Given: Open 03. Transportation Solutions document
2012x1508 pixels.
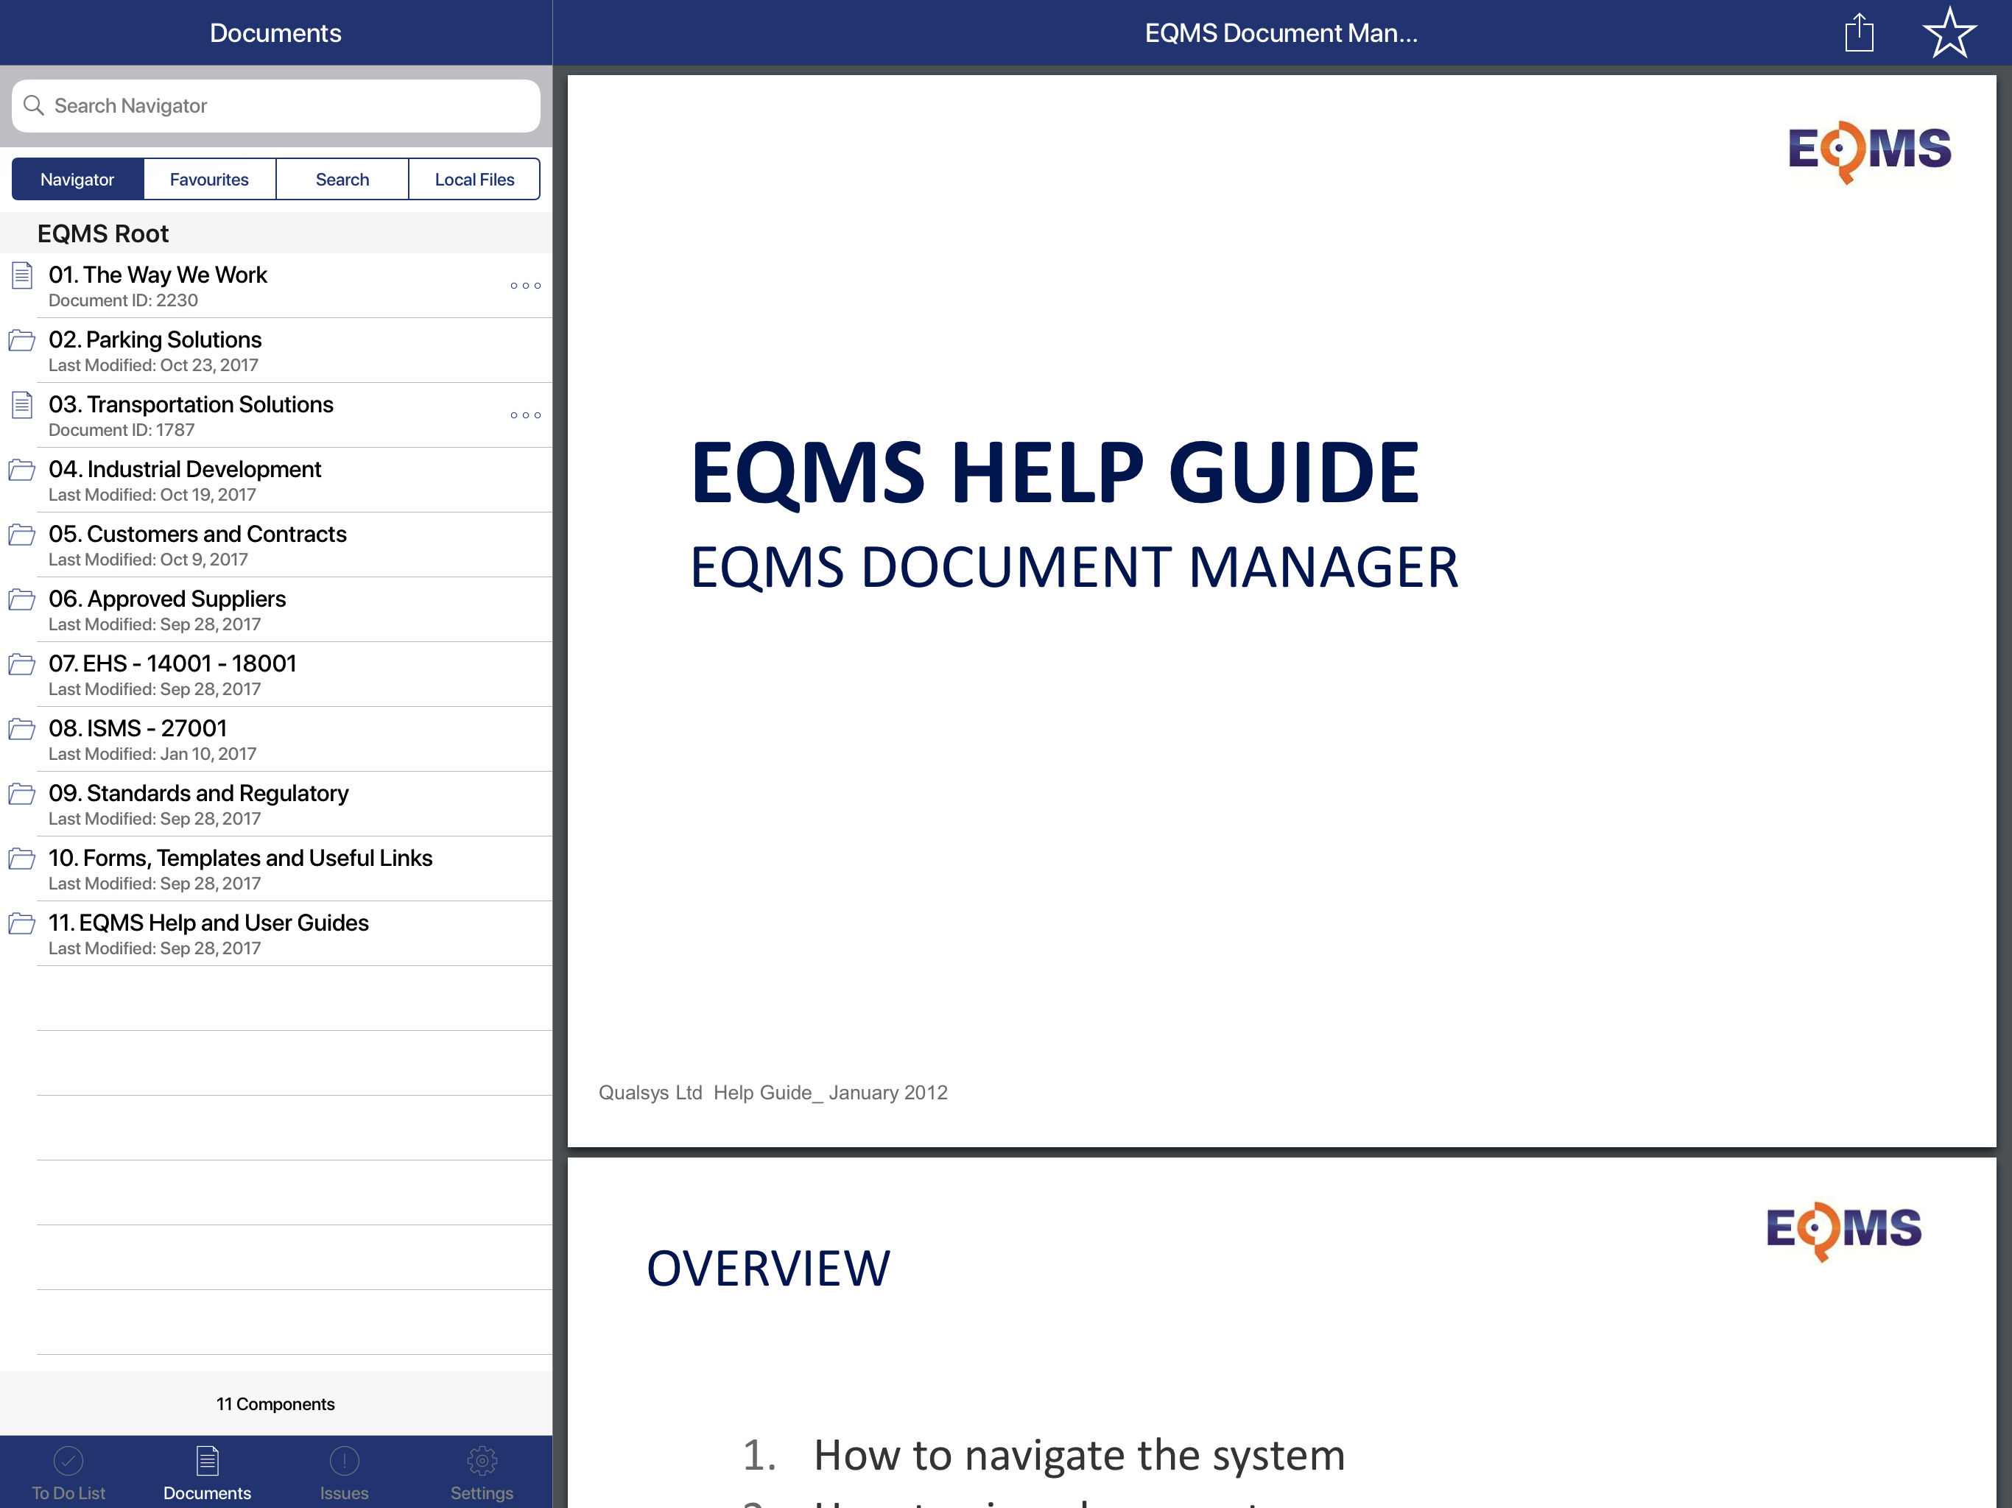Looking at the screenshot, I should click(x=275, y=415).
